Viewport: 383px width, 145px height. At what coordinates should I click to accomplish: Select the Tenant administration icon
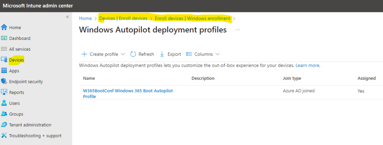click(4, 125)
